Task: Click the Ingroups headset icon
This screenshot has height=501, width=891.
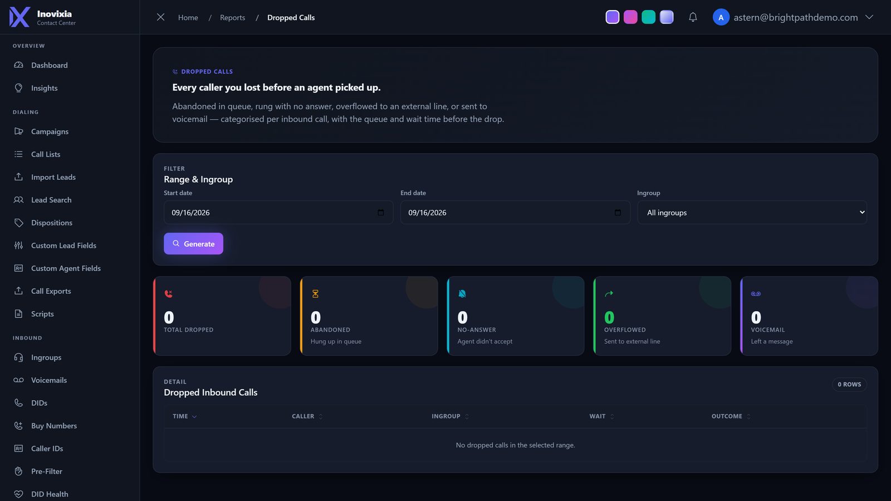Action: (x=18, y=357)
